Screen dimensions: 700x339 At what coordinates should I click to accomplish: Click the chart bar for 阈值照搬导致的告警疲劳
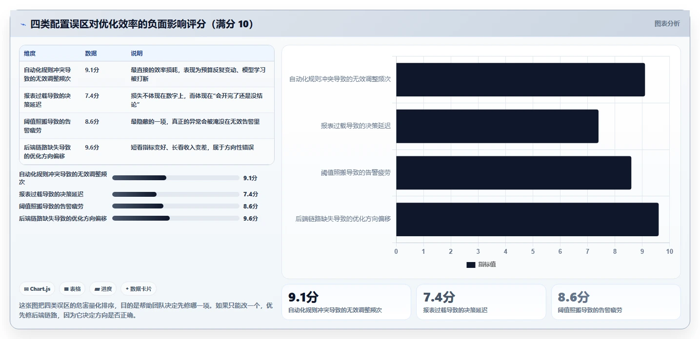tap(514, 173)
